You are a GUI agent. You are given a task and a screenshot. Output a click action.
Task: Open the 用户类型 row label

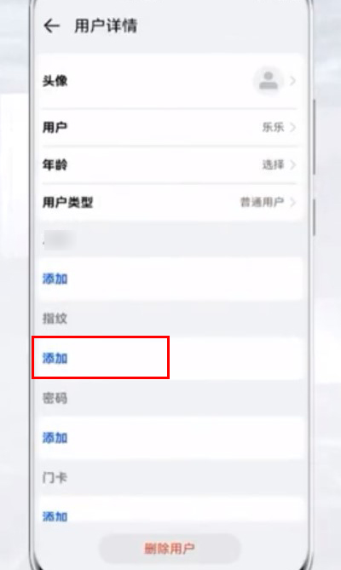click(x=68, y=202)
